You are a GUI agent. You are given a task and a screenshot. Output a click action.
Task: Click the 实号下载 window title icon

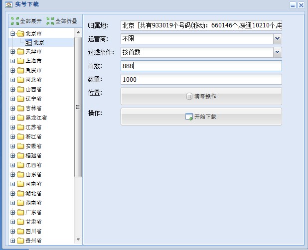coord(8,4)
